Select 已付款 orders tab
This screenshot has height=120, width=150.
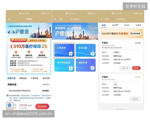click(x=126, y=25)
